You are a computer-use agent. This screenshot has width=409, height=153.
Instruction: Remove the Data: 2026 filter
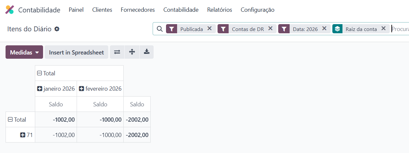[324, 29]
